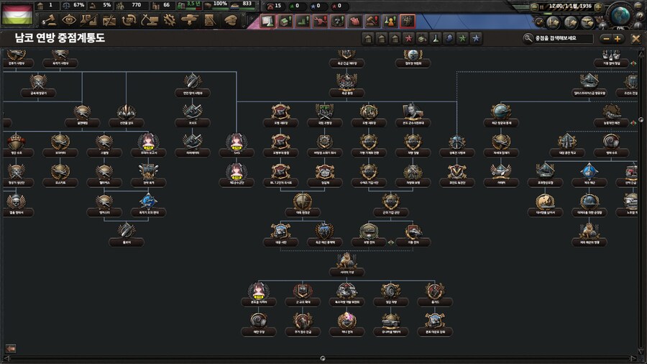Select the SAS focus node

click(x=236, y=142)
